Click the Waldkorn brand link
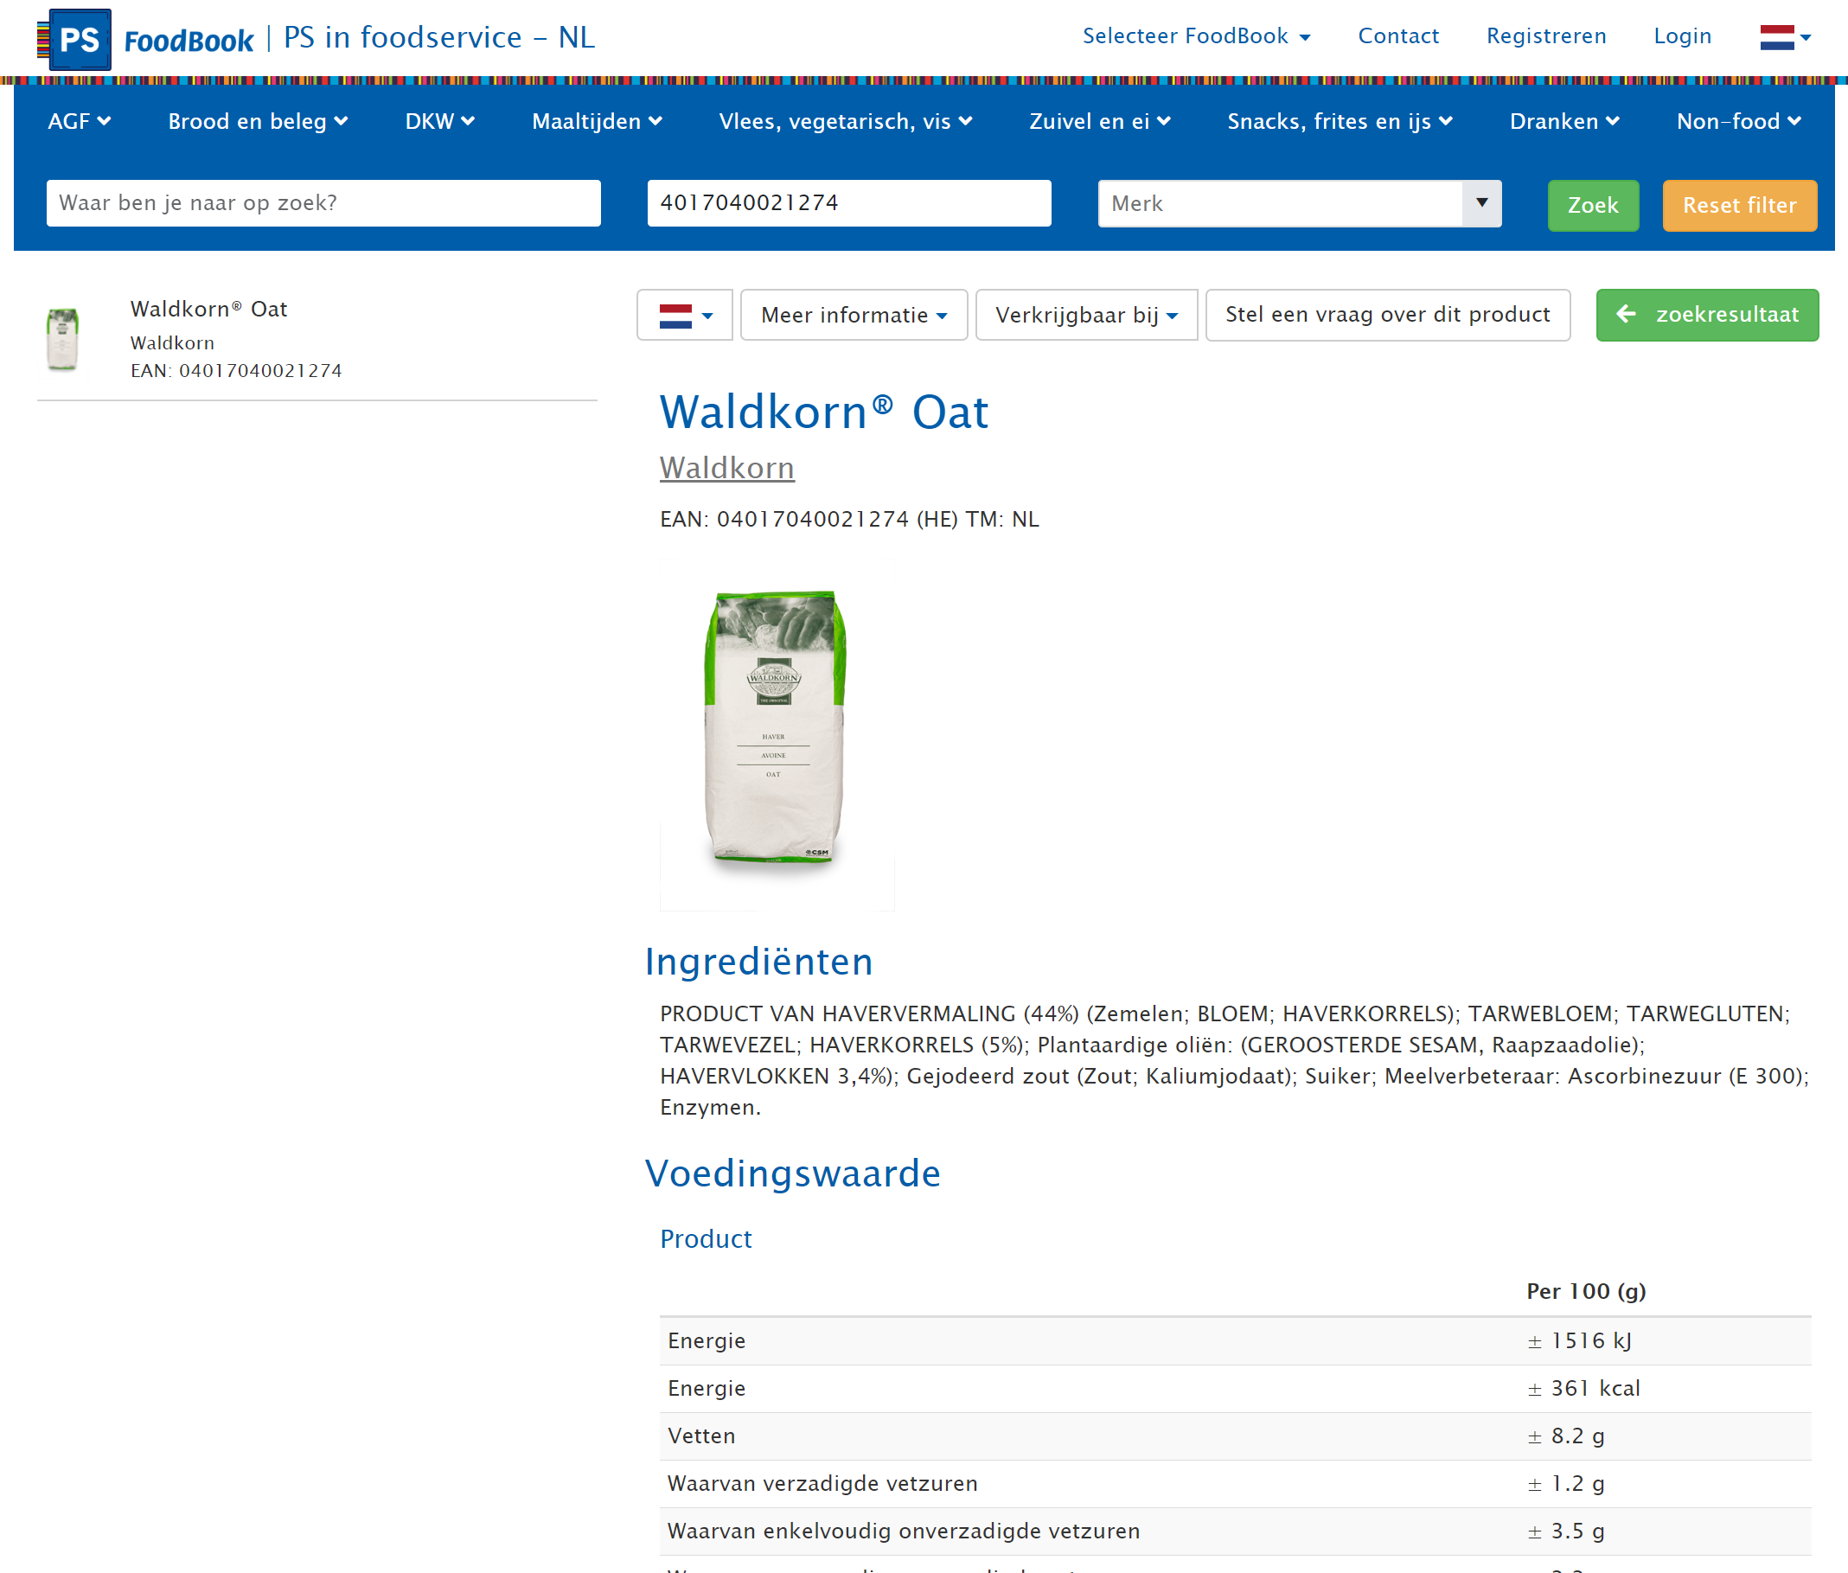Image resolution: width=1848 pixels, height=1573 pixels. point(726,468)
